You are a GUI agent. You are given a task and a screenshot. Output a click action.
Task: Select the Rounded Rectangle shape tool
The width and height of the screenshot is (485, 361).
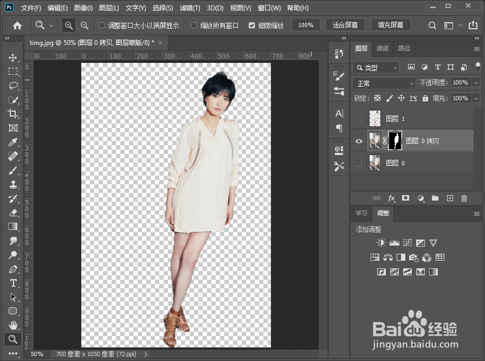[12, 311]
